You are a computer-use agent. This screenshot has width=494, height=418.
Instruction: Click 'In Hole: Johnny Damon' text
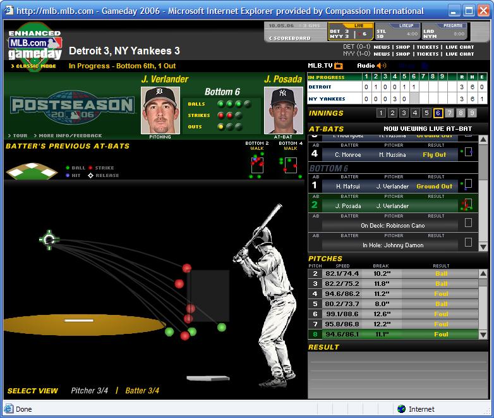(393, 245)
